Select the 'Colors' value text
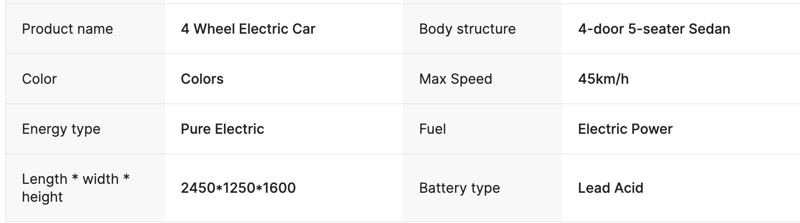 coord(202,79)
